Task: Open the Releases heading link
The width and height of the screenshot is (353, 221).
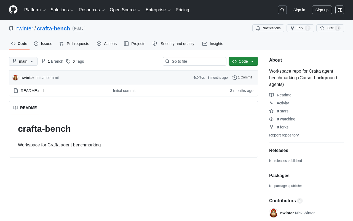Action: [279, 151]
